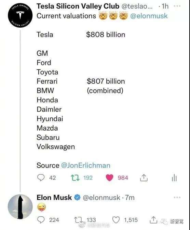Share Elon Musk's reply tweet
The height and width of the screenshot is (230, 190).
153,219
